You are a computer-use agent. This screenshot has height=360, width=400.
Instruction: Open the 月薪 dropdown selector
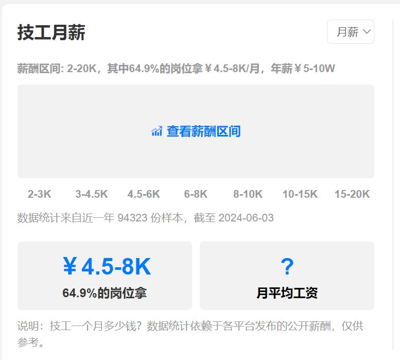(350, 31)
